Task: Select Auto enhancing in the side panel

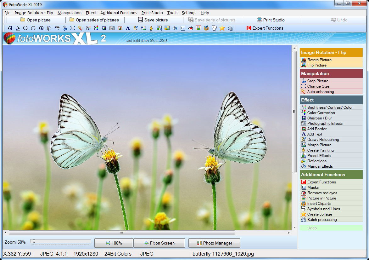Action: (331, 92)
